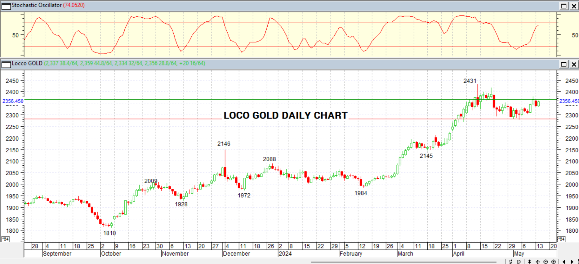Click the Stochastic Oscillator title text
The height and width of the screenshot is (264, 579).
(37, 5)
